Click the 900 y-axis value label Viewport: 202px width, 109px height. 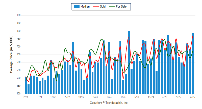(18, 15)
